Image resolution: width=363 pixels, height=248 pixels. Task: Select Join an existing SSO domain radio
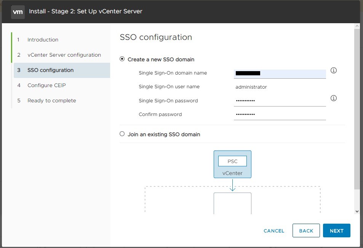(122, 134)
